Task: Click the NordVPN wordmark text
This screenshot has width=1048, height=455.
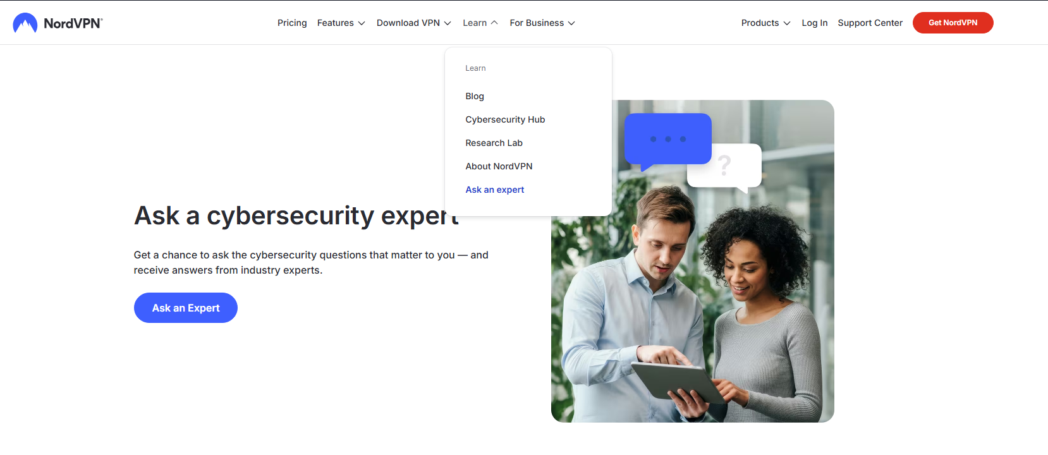Action: tap(73, 23)
